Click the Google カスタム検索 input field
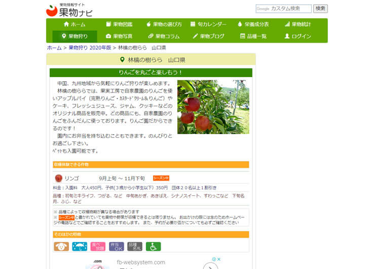Screen dimensions: 370x269 click(284, 9)
